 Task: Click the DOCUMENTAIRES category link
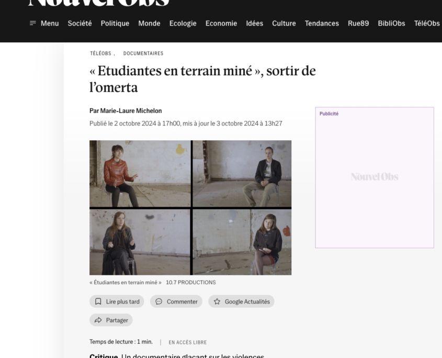[143, 53]
